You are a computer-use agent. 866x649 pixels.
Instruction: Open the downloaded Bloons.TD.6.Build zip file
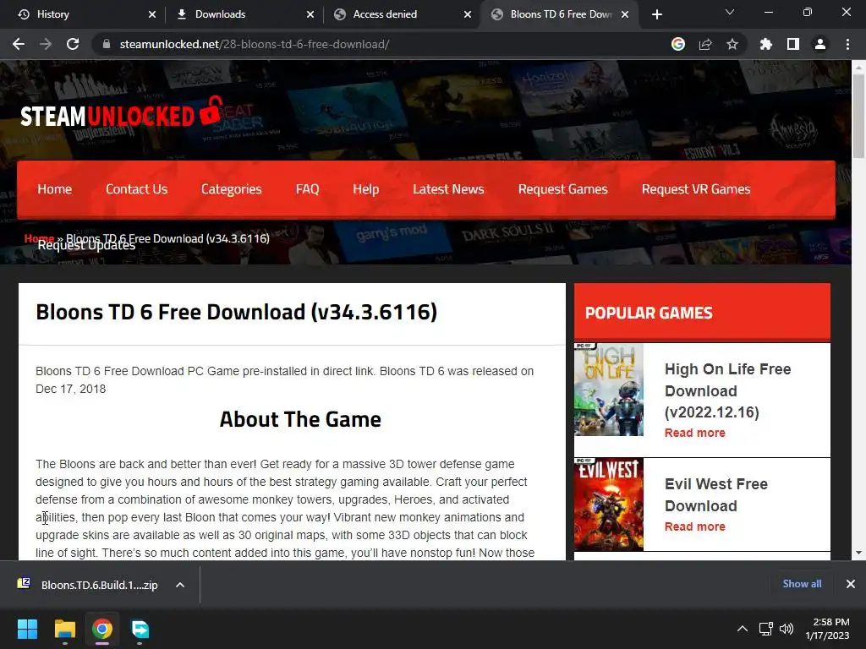click(x=88, y=585)
